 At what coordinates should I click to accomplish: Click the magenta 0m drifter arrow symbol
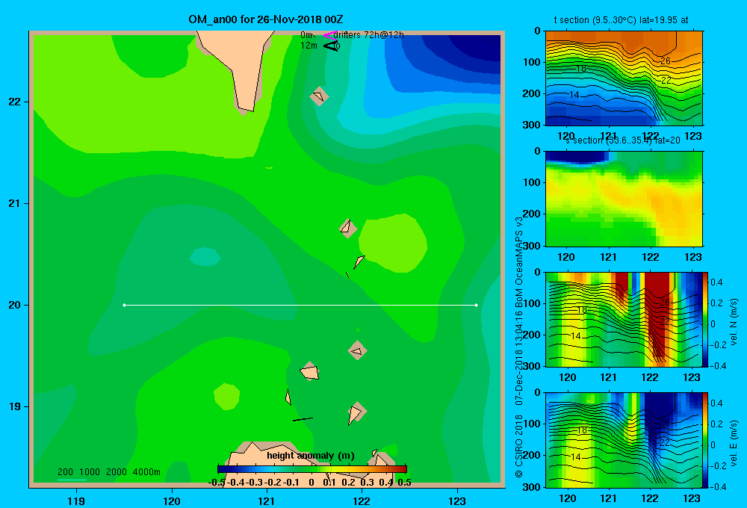[x=329, y=35]
